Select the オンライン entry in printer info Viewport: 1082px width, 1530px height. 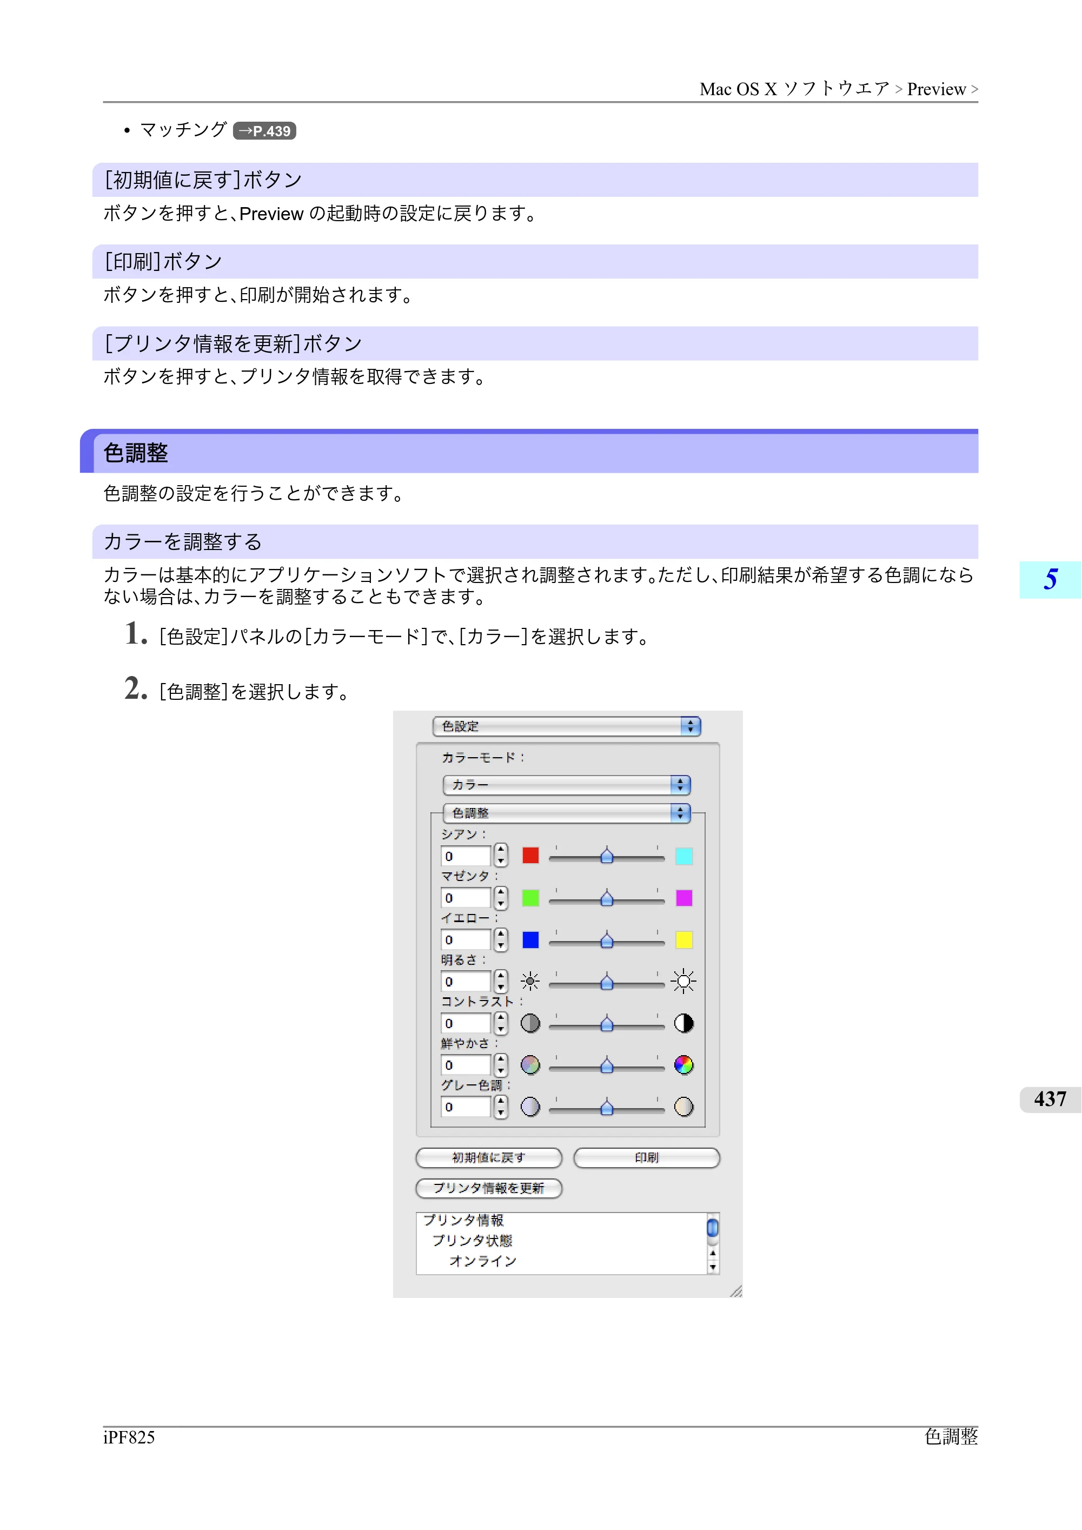[x=483, y=1261]
